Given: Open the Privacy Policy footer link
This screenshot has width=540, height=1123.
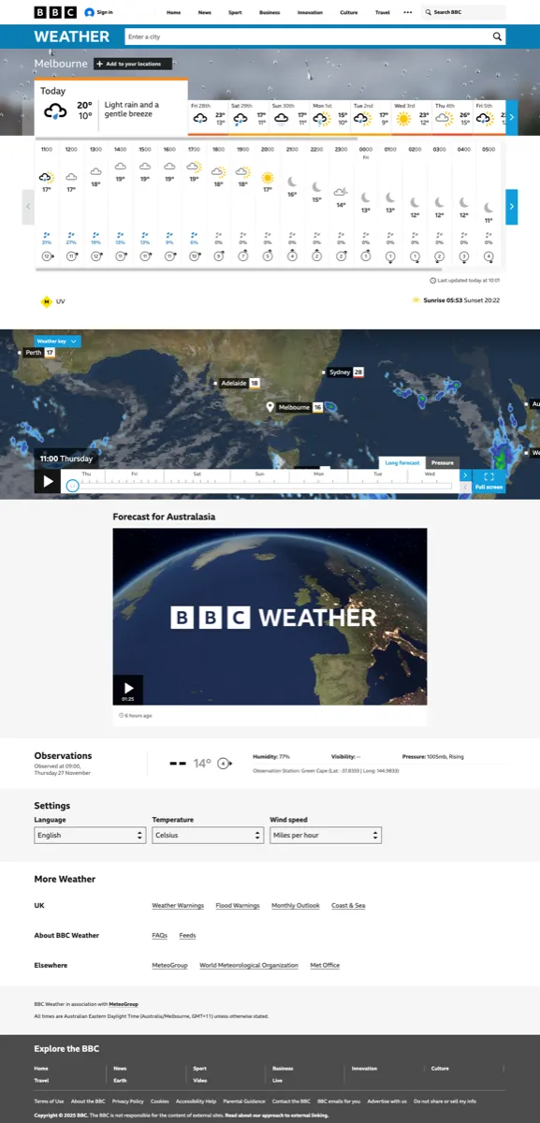Looking at the screenshot, I should pyautogui.click(x=128, y=1101).
